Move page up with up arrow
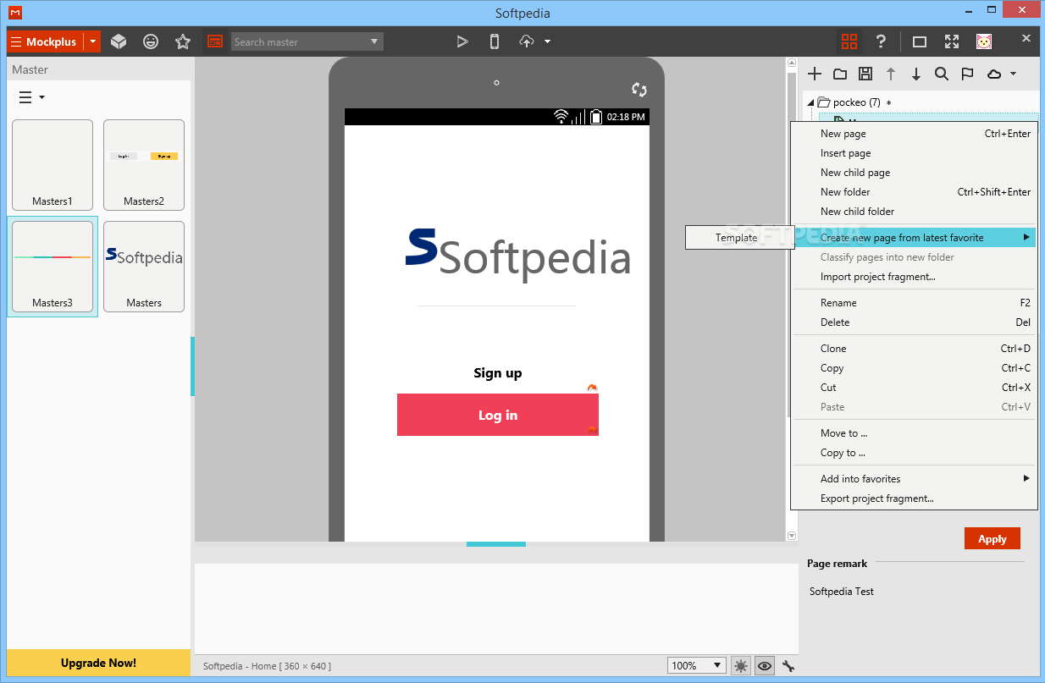This screenshot has width=1045, height=683. [891, 74]
